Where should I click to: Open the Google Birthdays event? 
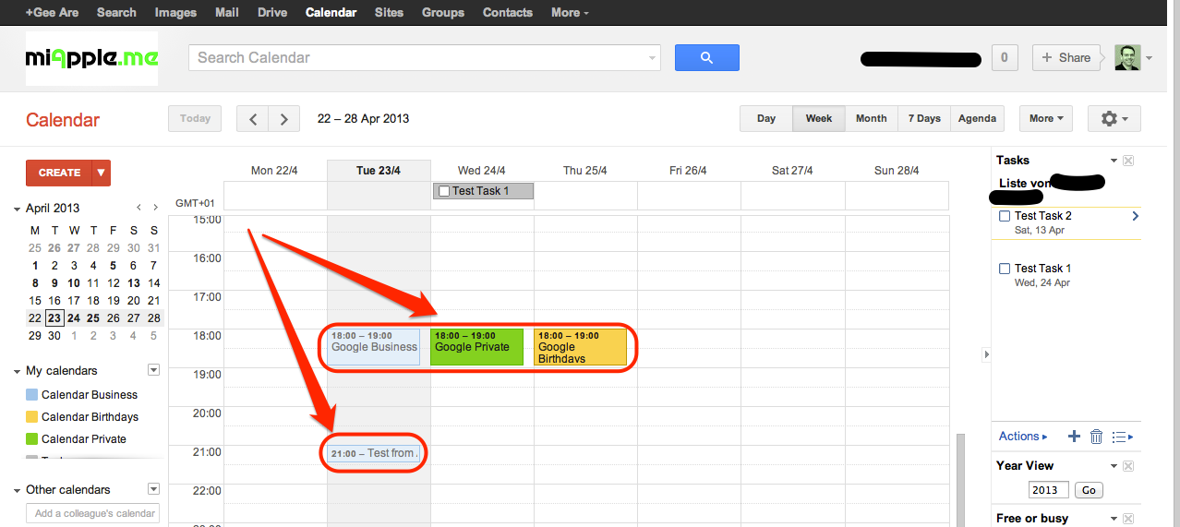580,347
